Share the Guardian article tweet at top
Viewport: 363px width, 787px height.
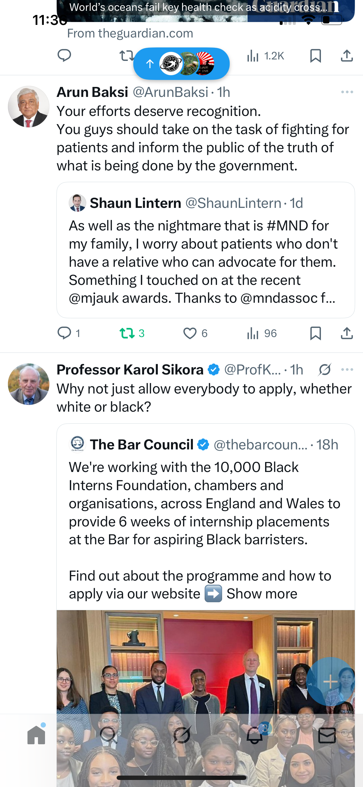coord(347,56)
